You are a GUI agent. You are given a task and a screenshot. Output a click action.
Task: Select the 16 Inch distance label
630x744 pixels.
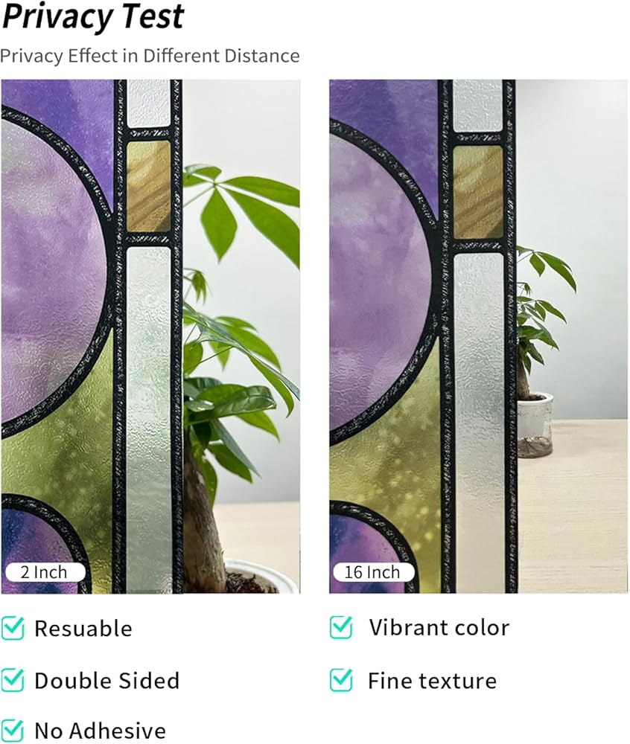pyautogui.click(x=372, y=572)
